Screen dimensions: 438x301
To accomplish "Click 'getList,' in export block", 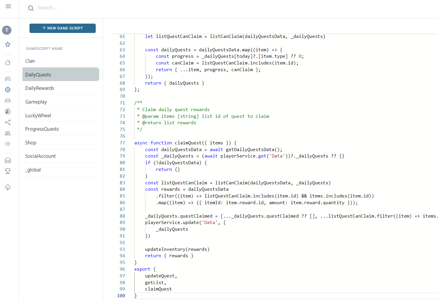I will [x=156, y=283].
